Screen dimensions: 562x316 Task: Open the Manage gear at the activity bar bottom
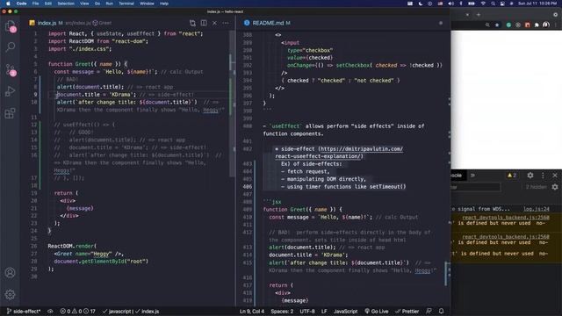(x=10, y=294)
